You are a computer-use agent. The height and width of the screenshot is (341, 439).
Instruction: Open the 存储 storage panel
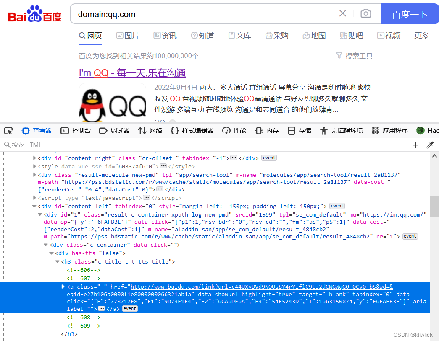point(299,131)
